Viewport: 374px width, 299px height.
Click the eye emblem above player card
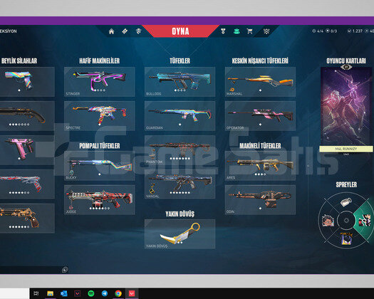pyautogui.click(x=346, y=67)
